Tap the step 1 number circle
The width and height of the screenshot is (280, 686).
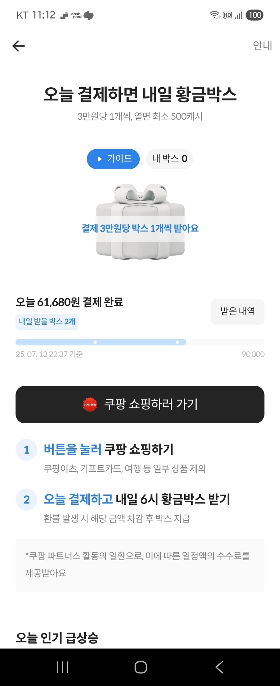[26, 450]
